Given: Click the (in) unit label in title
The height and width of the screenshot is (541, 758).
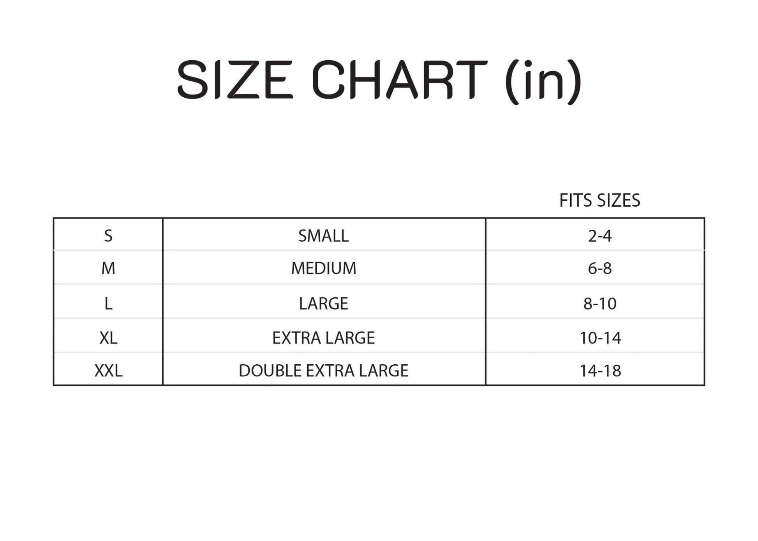Looking at the screenshot, I should coord(543,81).
